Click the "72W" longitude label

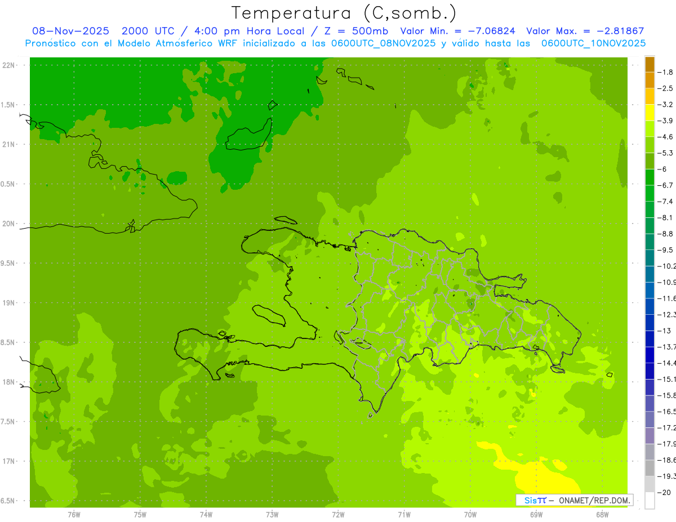(x=338, y=514)
